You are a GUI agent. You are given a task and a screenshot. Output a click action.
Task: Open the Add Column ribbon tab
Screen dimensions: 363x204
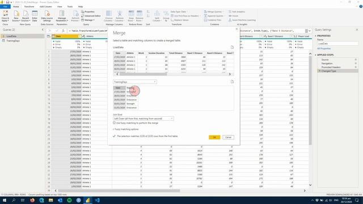pos(45,7)
